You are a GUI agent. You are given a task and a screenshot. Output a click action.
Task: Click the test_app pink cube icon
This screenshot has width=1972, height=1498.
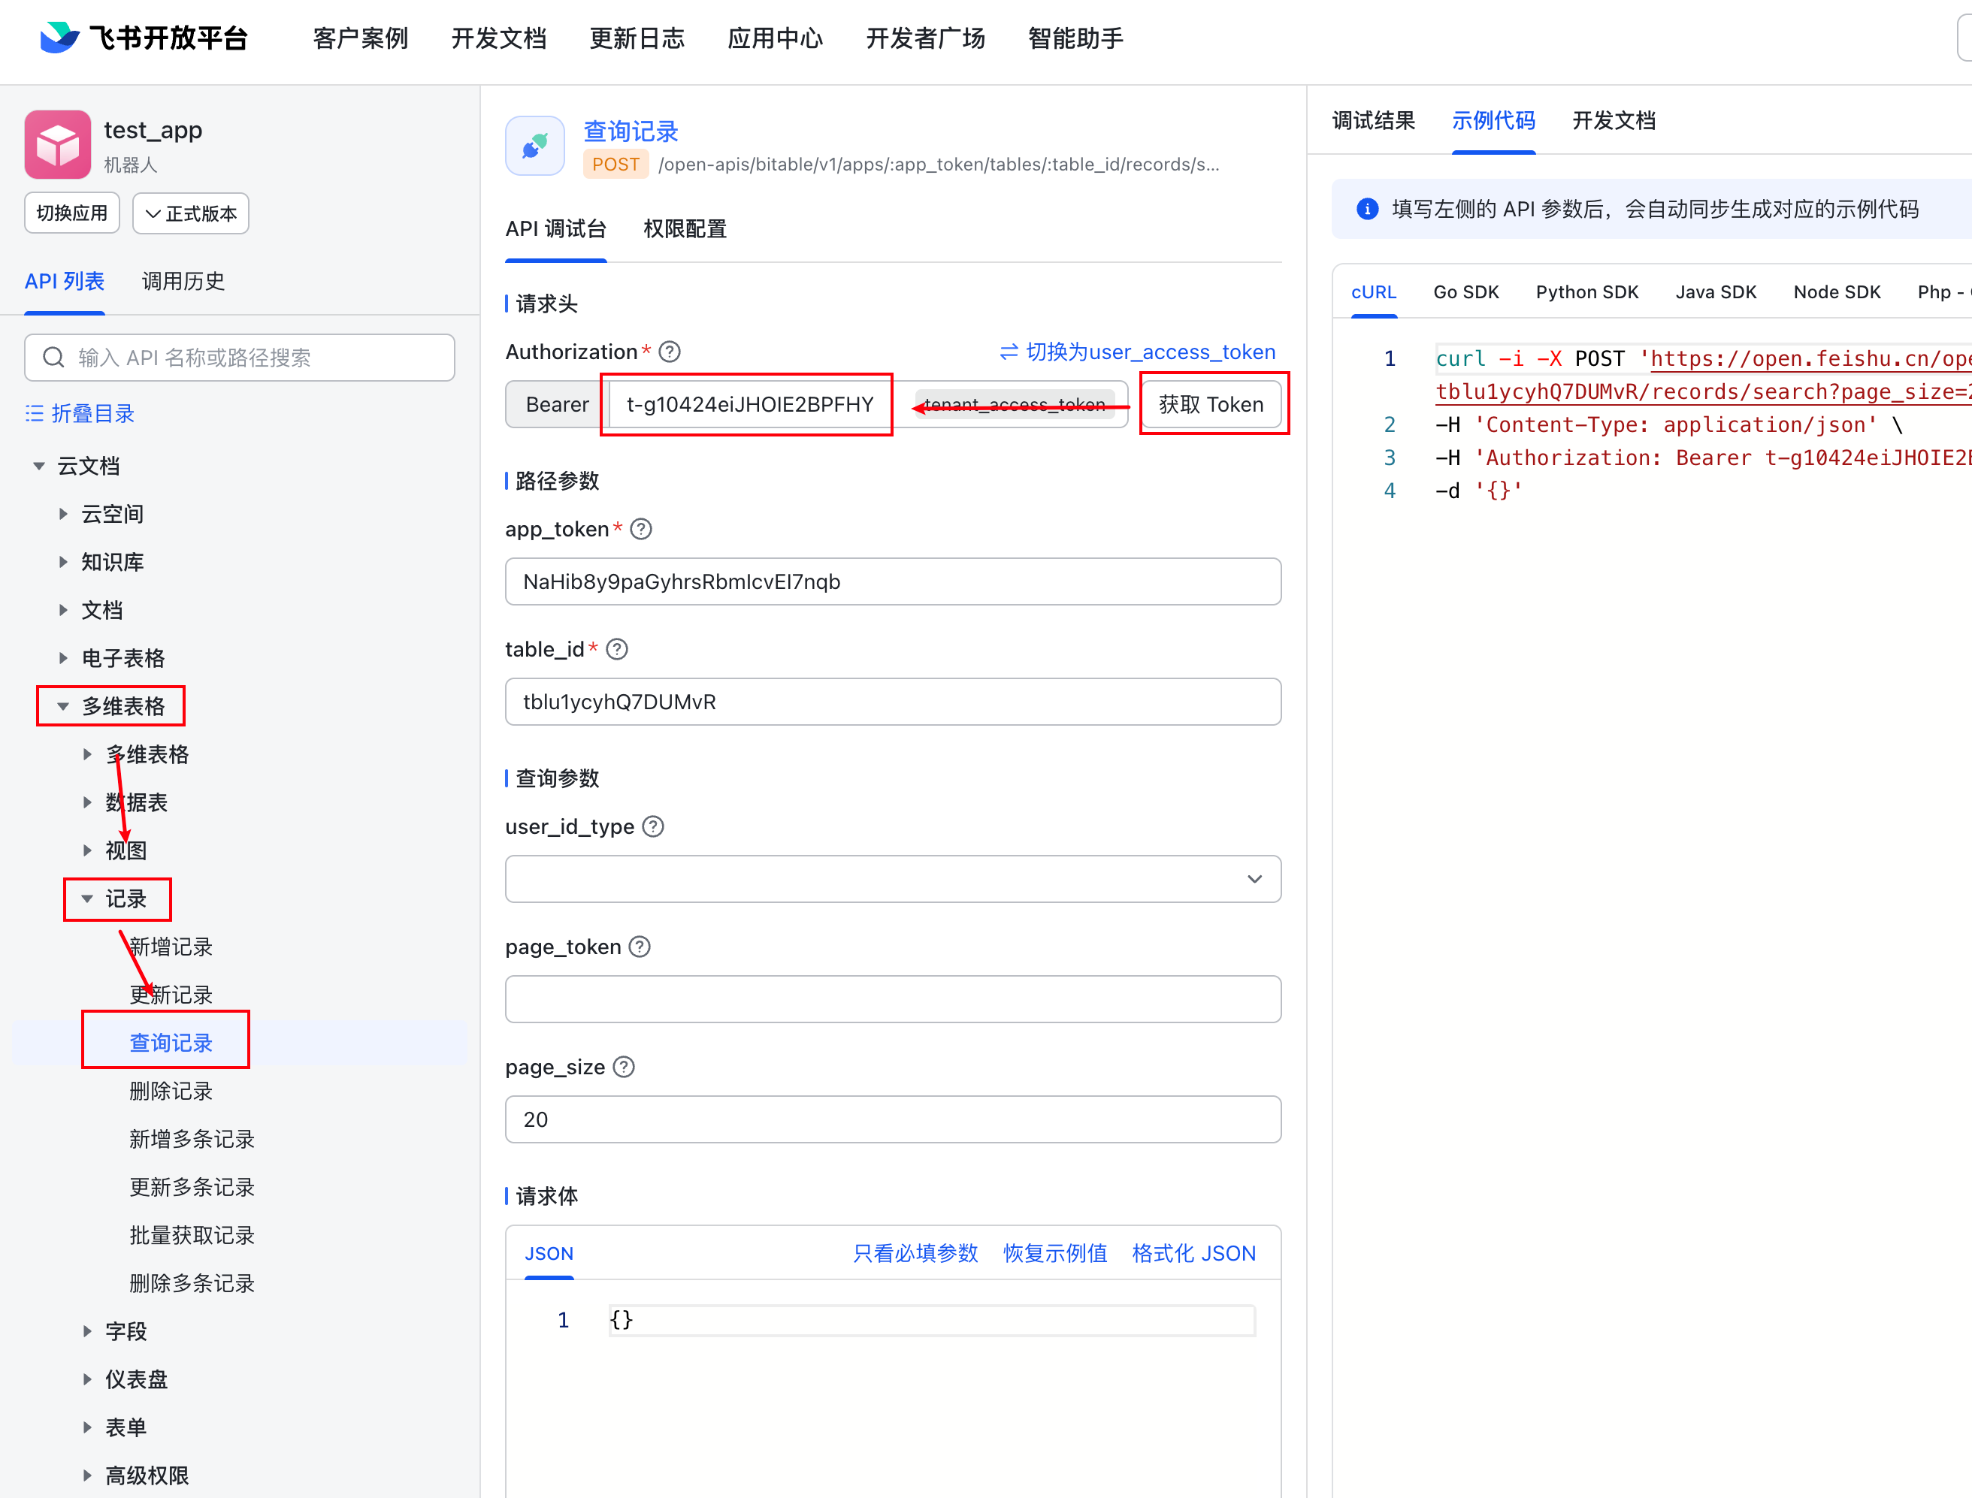tap(57, 144)
